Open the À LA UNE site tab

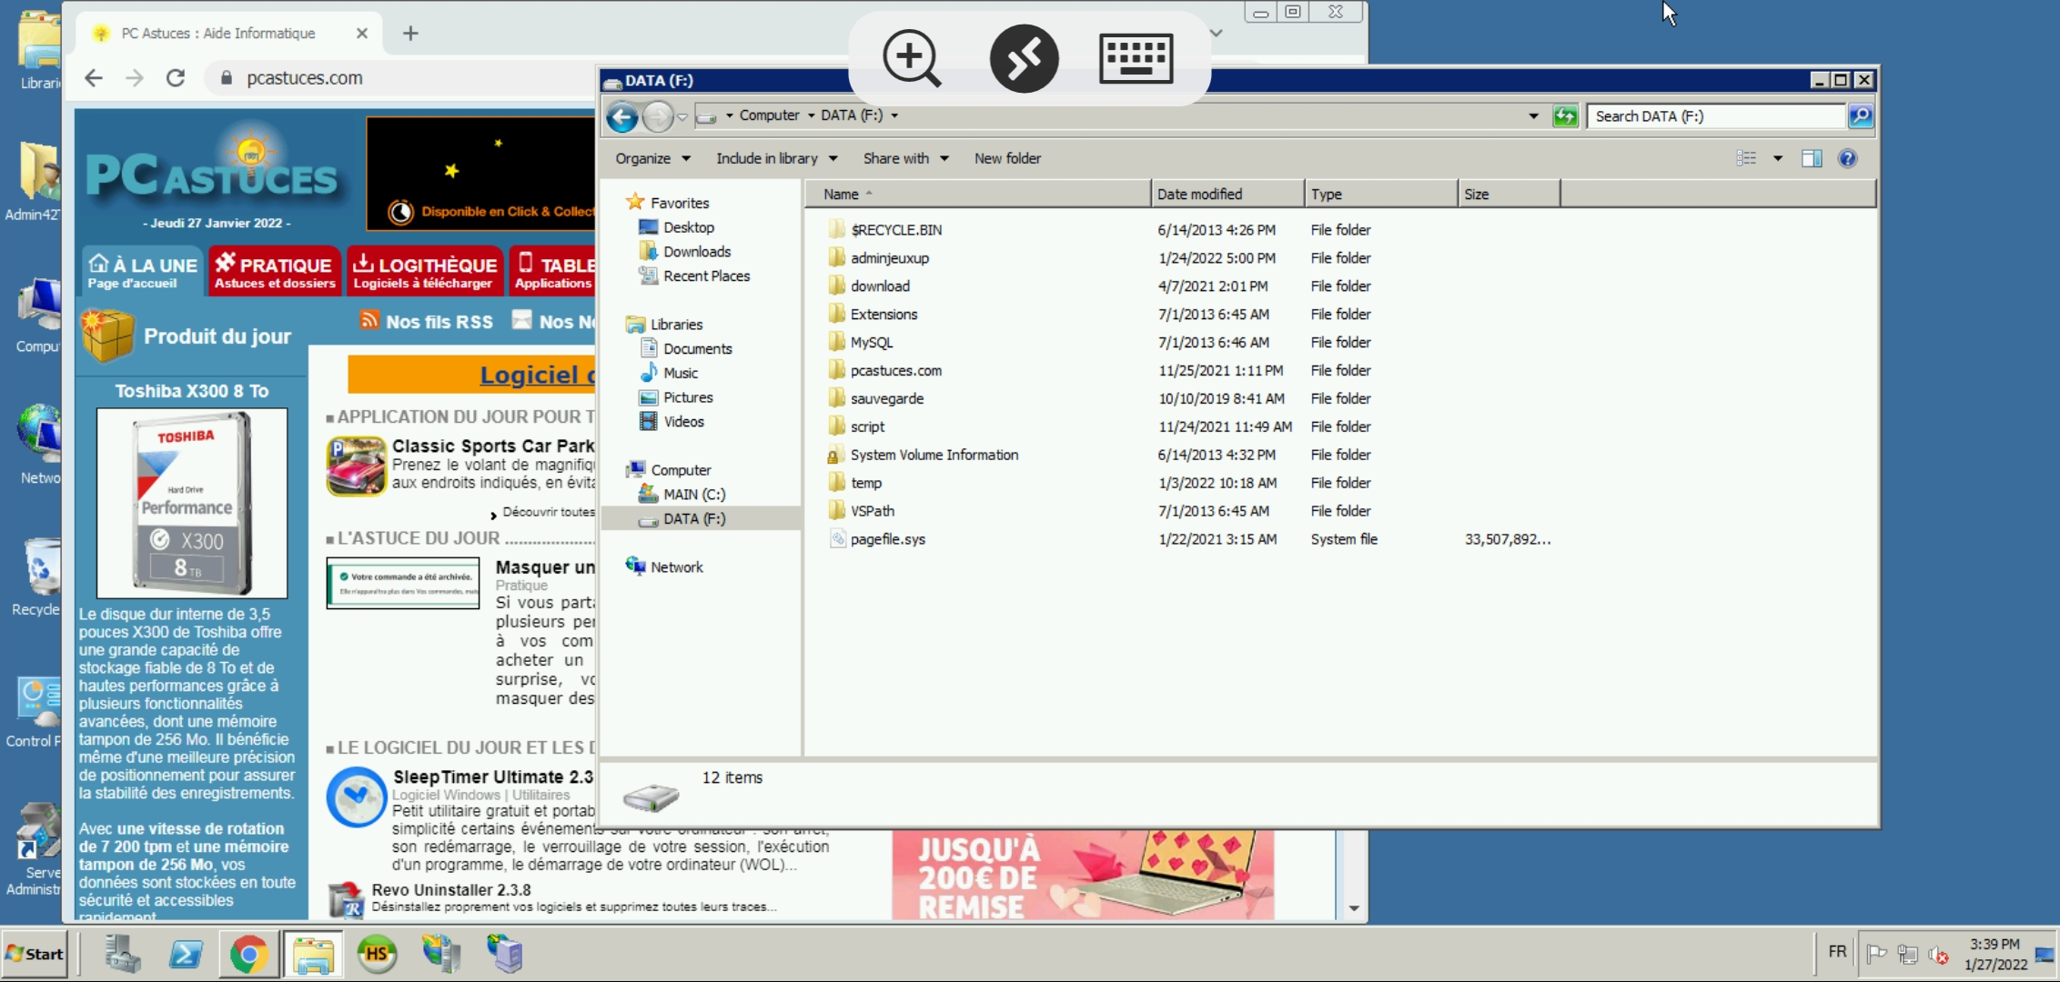click(x=142, y=271)
